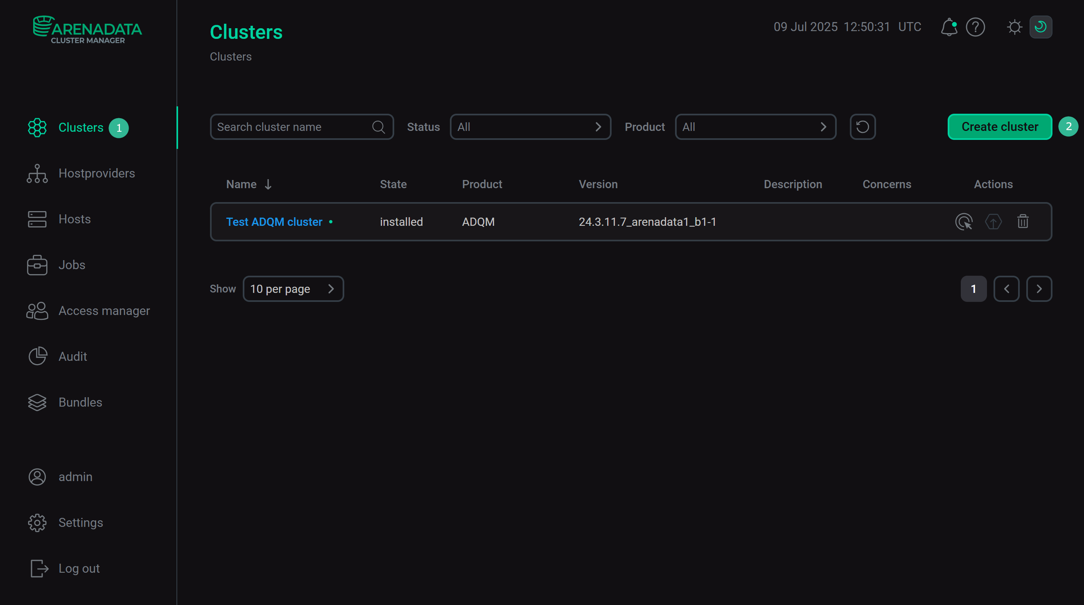Expand the Product filter selector
Screen dimensions: 1084x605
click(x=755, y=126)
